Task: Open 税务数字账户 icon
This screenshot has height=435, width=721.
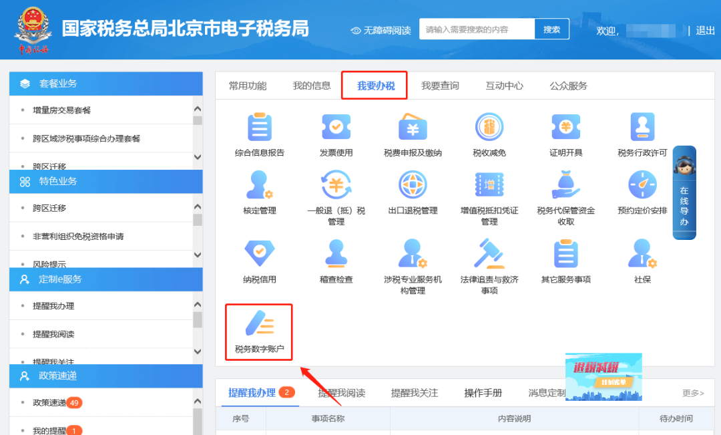Action: [259, 325]
